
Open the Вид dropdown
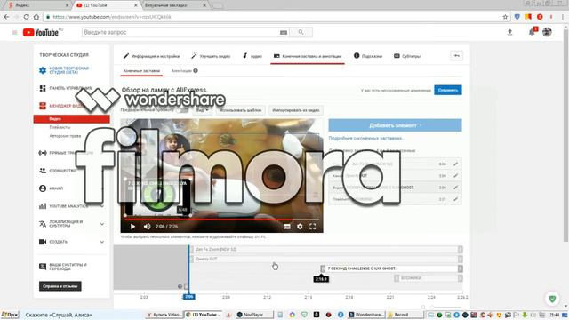202,110
